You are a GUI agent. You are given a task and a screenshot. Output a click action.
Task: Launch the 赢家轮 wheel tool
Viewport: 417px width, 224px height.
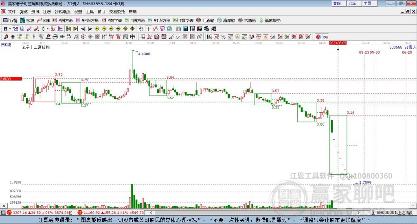pos(226,20)
